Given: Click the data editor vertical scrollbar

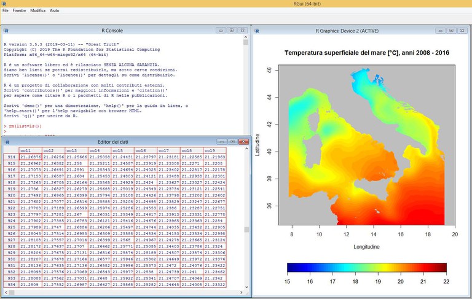Looking at the screenshot, I should coord(246,230).
